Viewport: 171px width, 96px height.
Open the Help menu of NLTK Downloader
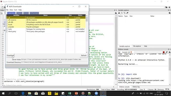[20, 10]
